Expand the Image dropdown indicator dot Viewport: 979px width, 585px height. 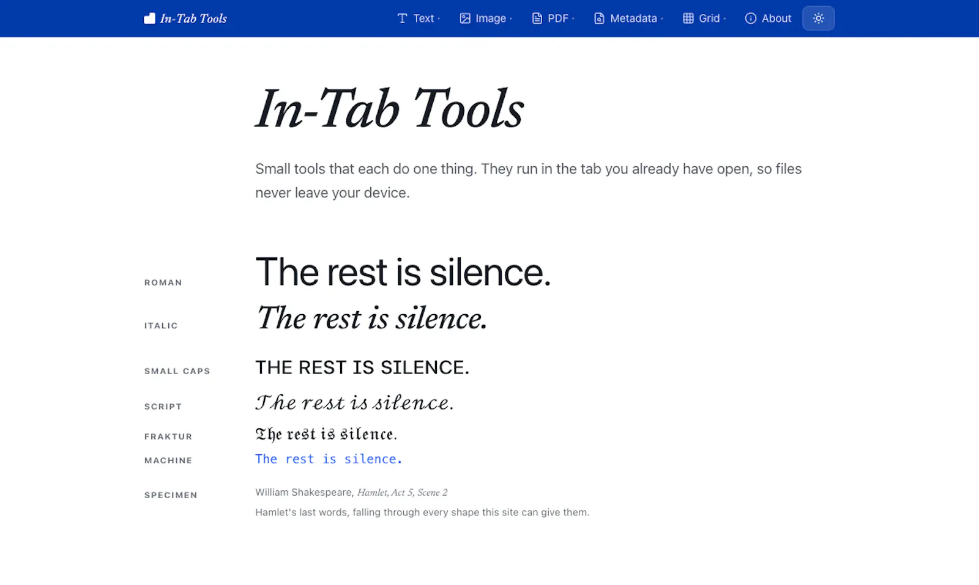click(x=511, y=19)
